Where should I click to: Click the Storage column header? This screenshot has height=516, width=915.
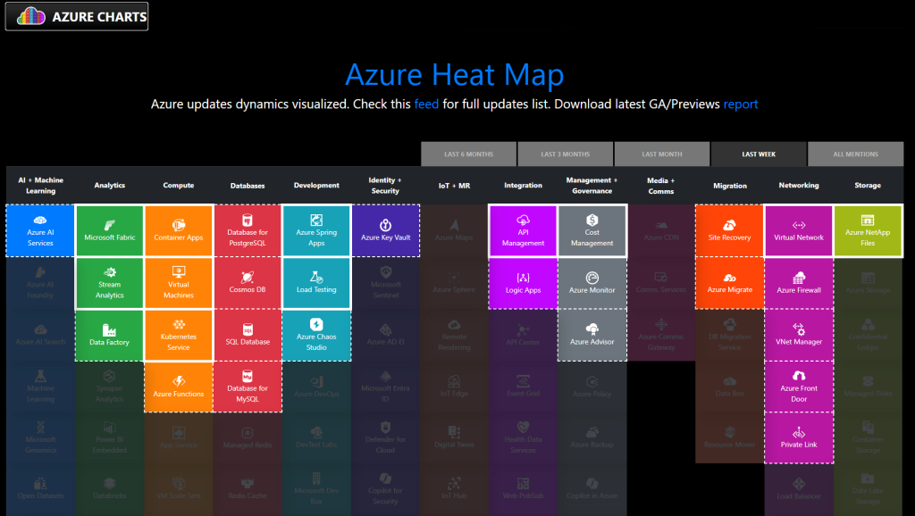pos(868,186)
